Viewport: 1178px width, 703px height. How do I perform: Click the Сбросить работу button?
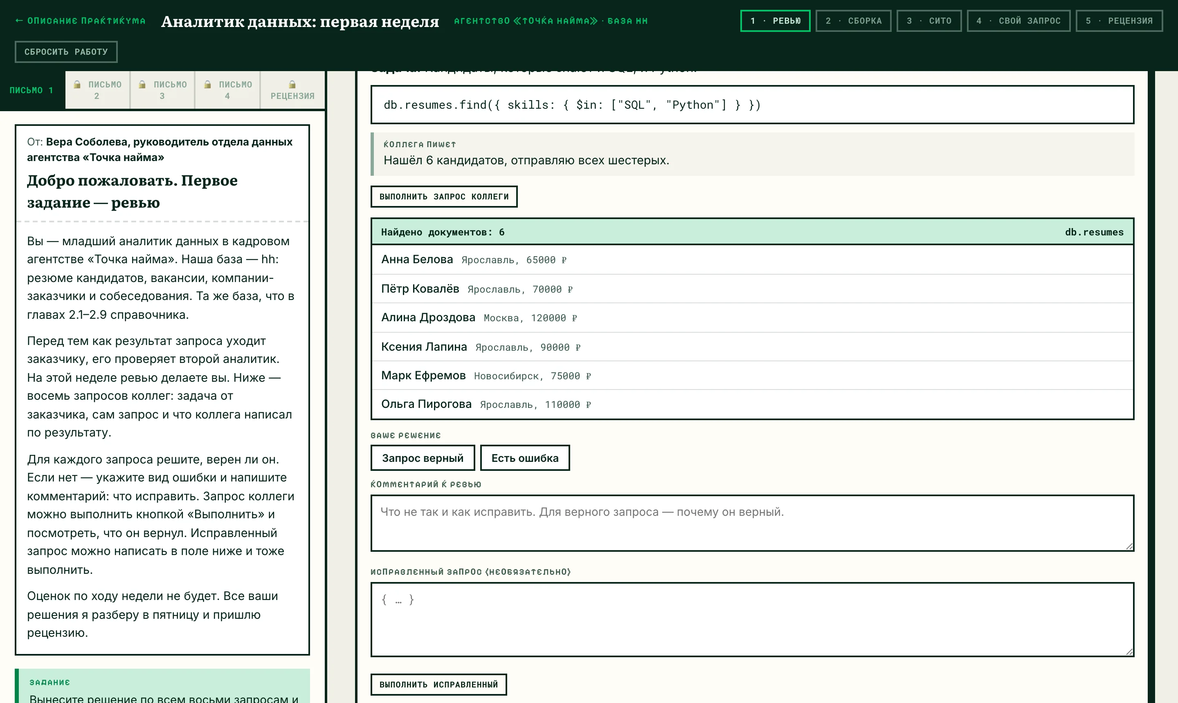click(x=66, y=51)
